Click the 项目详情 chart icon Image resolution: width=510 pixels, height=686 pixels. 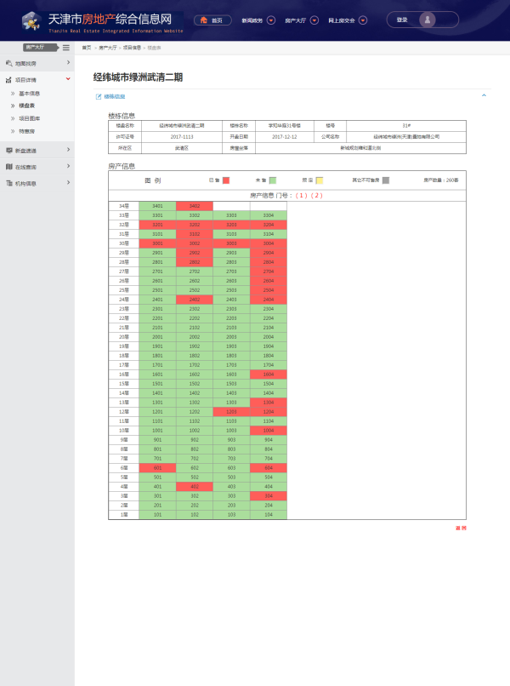pos(8,80)
